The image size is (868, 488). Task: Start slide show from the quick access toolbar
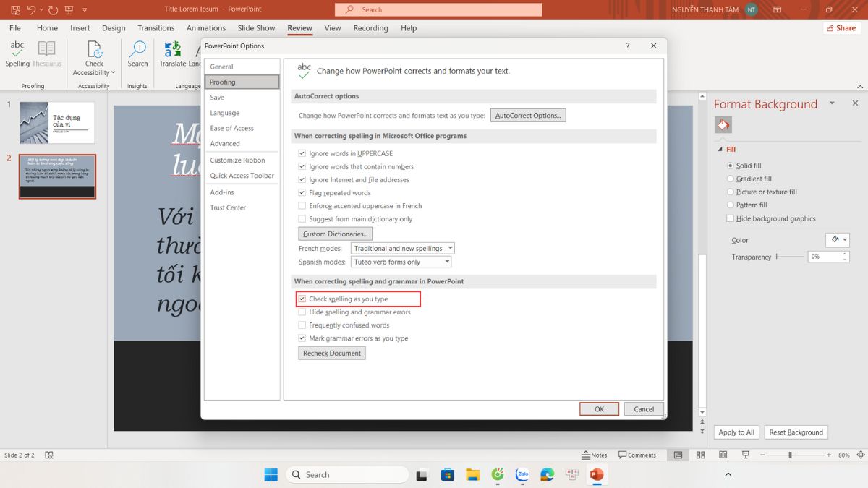69,10
